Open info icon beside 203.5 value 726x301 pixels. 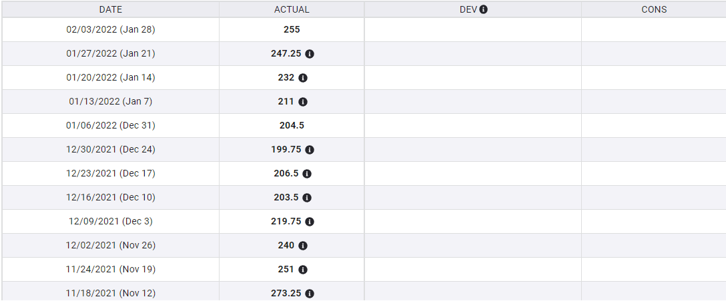click(307, 198)
